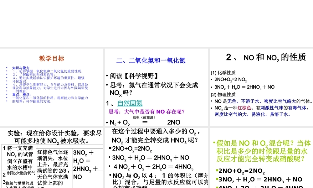The image size is (313, 188).
Task: Click table cell 制取少量的氧气
Action: [21, 173]
